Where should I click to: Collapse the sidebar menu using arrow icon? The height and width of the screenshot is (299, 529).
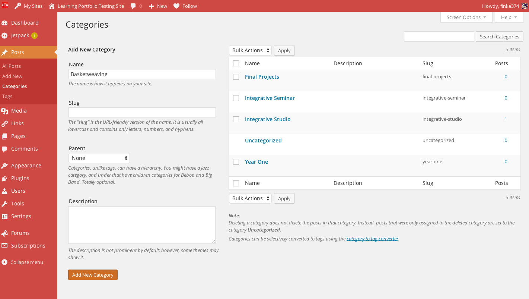click(x=4, y=262)
